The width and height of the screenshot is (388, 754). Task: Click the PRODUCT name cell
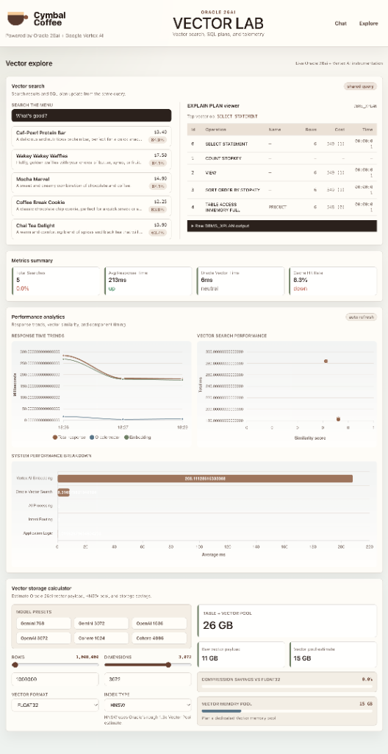pos(277,207)
